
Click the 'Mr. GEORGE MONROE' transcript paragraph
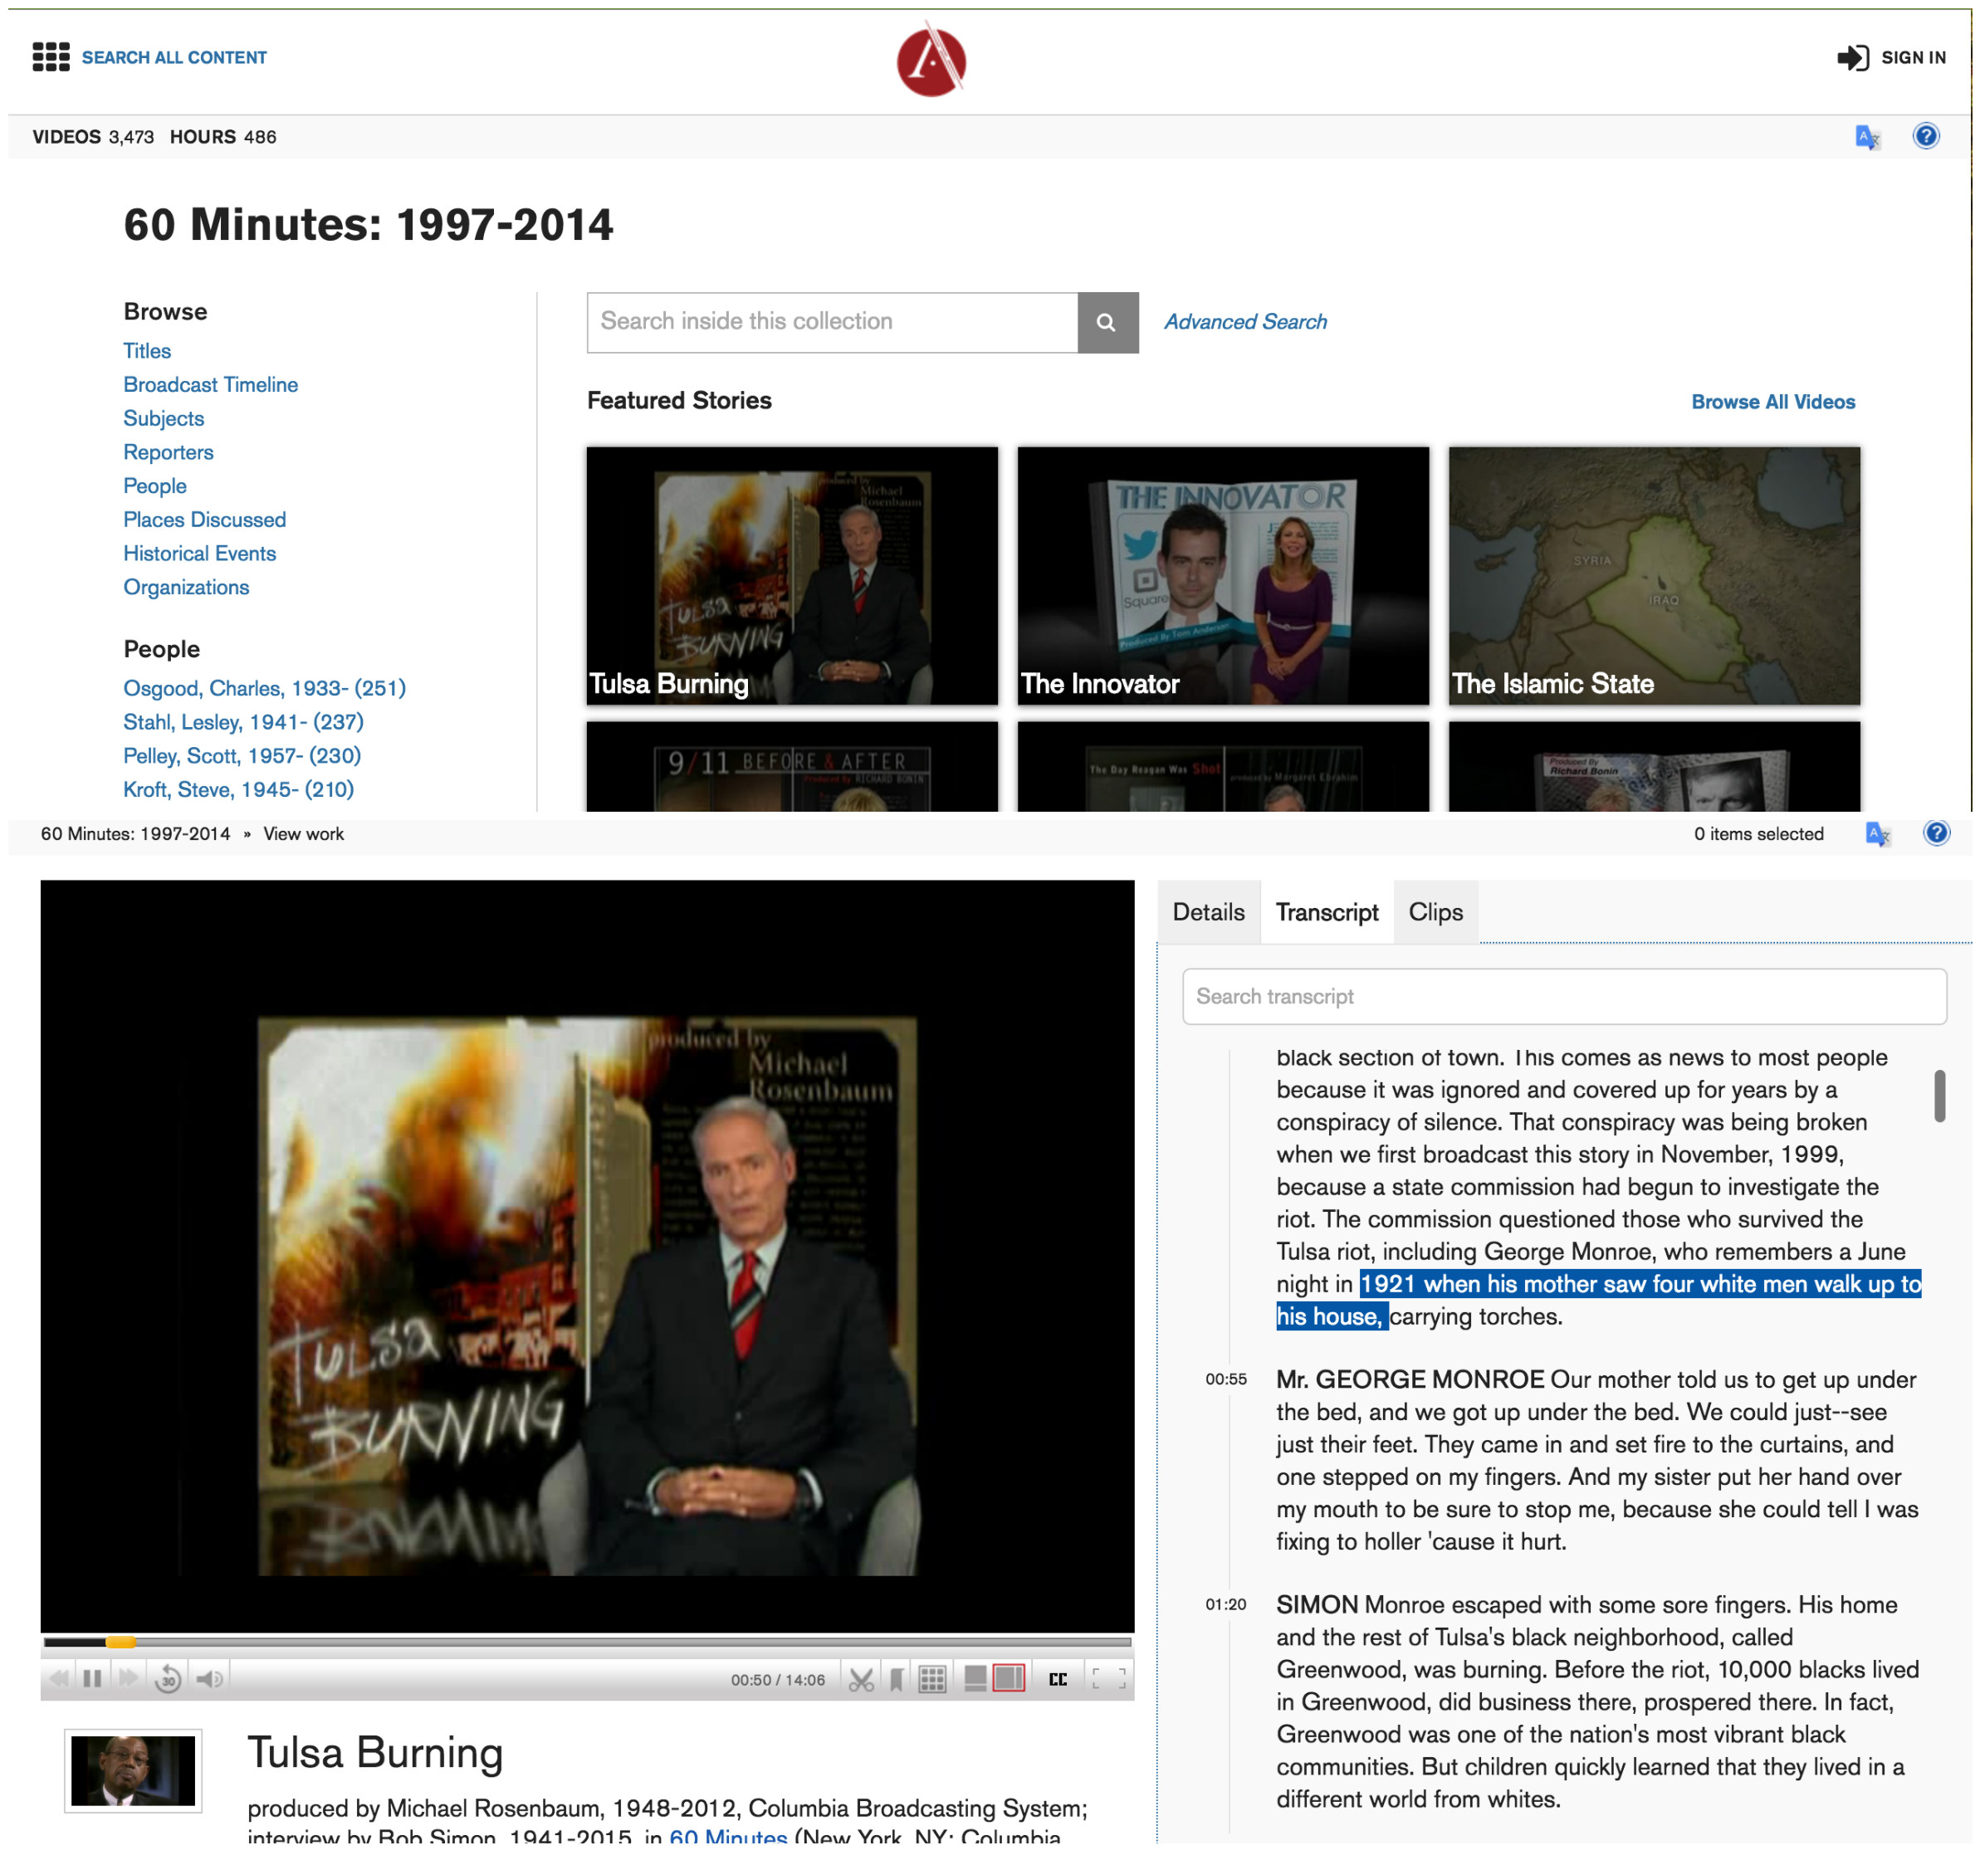tap(1597, 1461)
